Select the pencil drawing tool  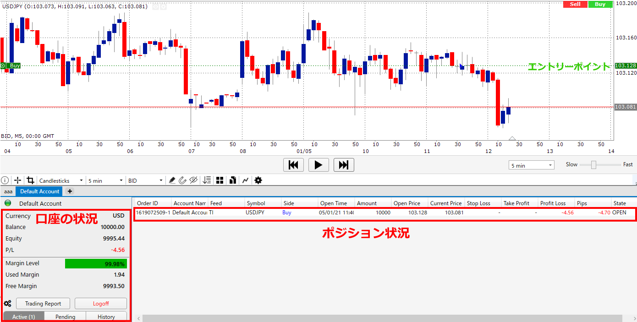[171, 180]
